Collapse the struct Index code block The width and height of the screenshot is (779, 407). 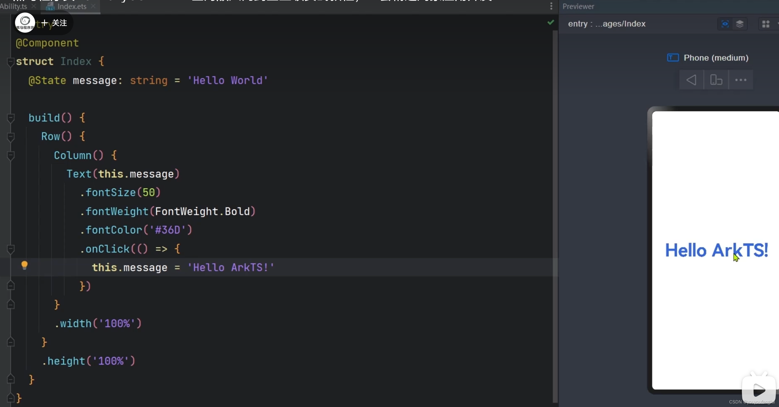coord(11,62)
